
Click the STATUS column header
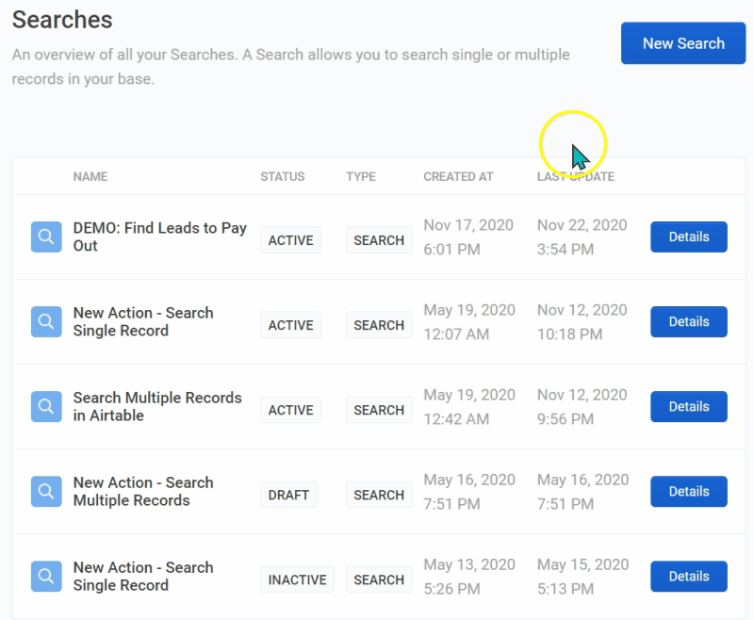(282, 176)
